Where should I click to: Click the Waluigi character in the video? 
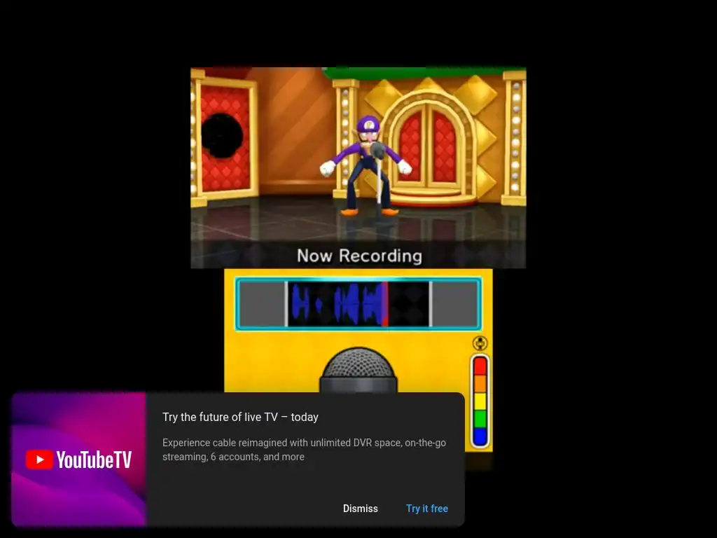366,165
